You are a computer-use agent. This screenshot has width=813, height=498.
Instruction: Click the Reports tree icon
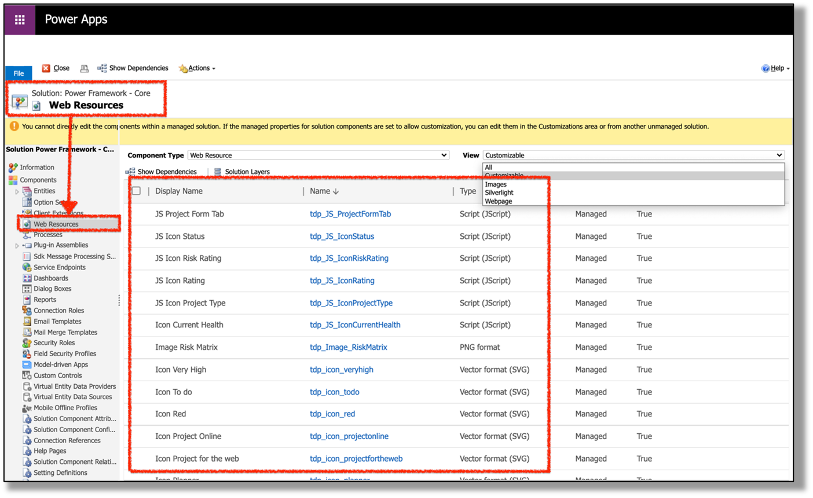[27, 300]
